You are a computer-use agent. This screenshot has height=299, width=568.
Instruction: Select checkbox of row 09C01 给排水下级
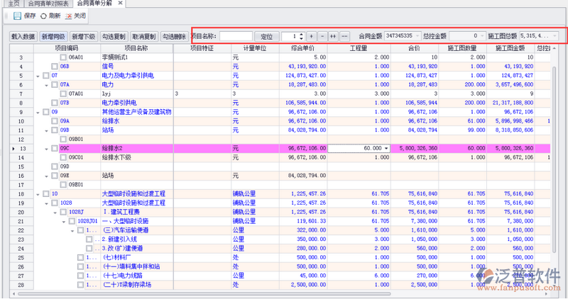click(63, 157)
